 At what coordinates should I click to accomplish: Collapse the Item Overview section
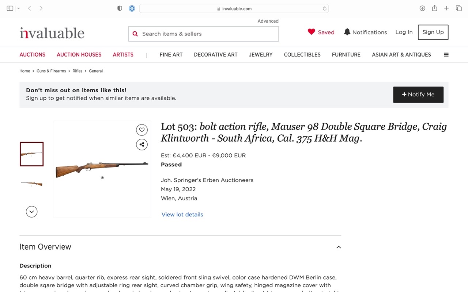tap(339, 247)
